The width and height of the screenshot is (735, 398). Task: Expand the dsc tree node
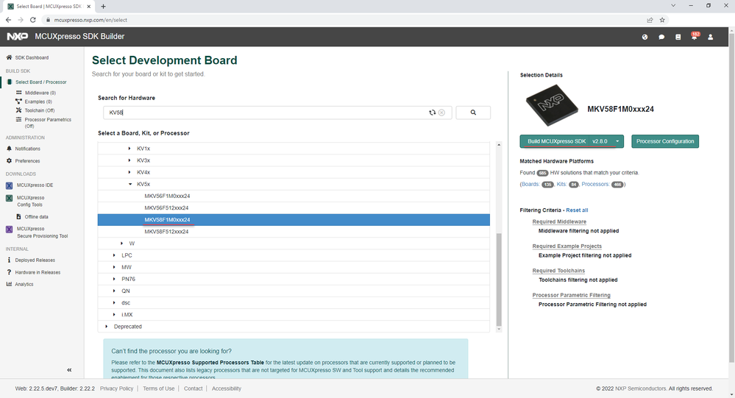[x=114, y=303]
